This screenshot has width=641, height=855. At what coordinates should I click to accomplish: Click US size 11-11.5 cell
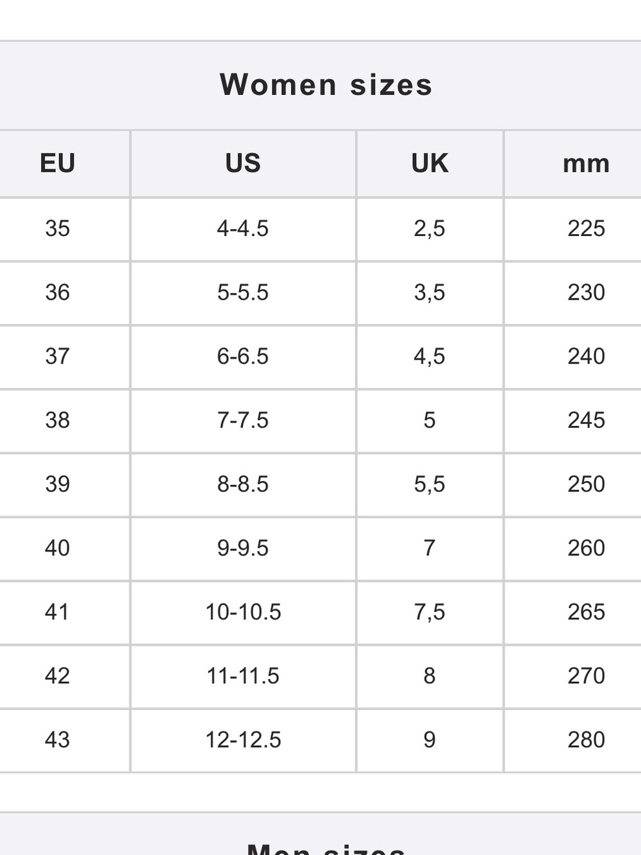243,676
